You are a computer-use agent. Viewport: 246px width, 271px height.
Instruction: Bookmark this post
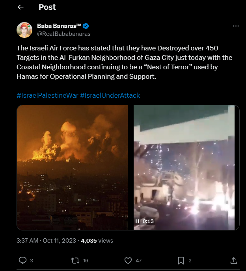[x=181, y=260]
